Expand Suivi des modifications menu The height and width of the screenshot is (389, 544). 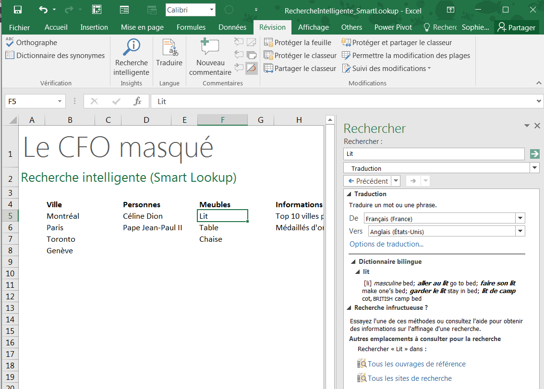point(387,69)
